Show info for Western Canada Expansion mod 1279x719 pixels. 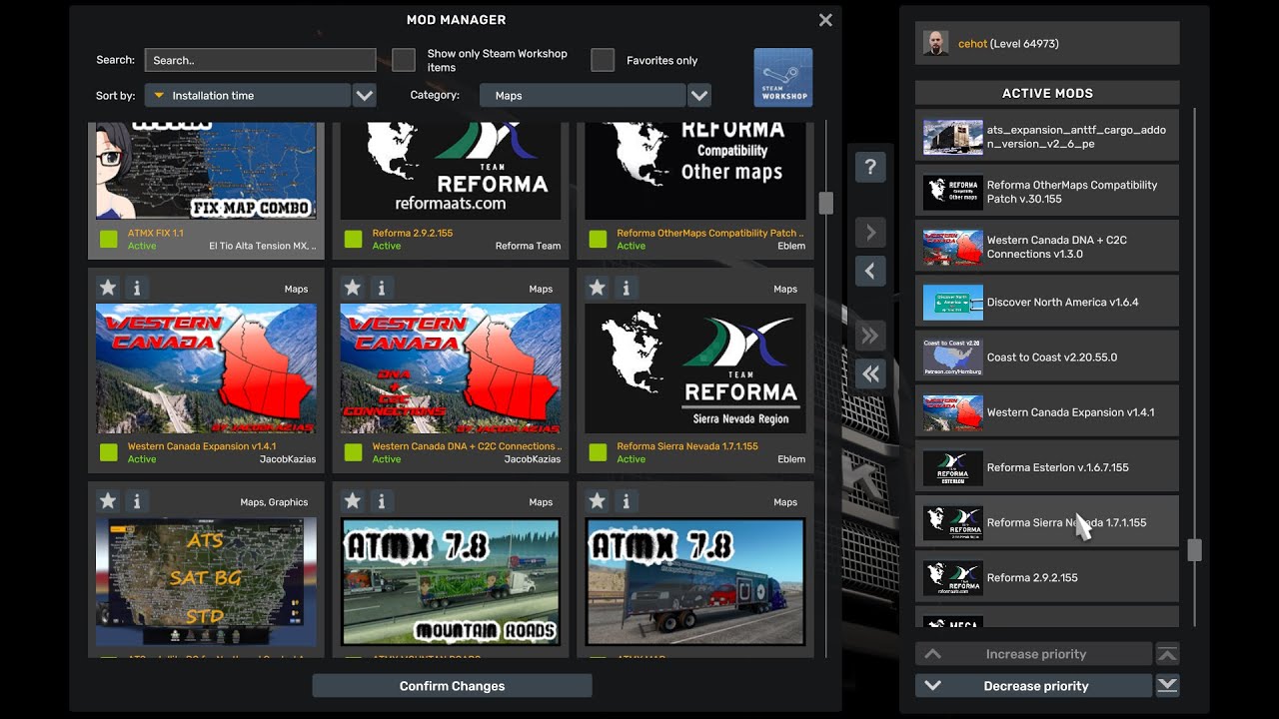(x=137, y=288)
